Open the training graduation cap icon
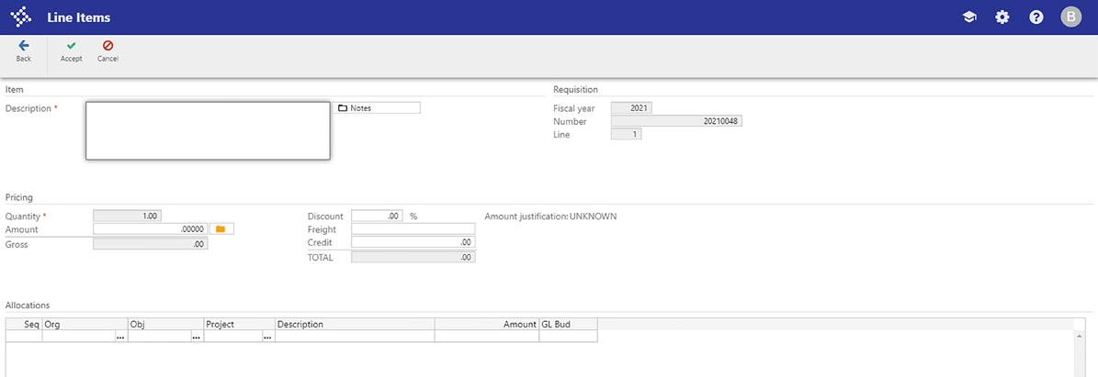This screenshot has height=377, width=1098. tap(969, 17)
